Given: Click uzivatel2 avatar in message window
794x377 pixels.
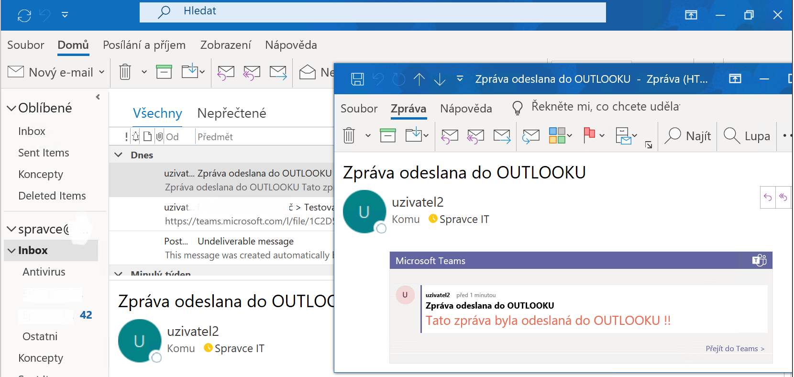Looking at the screenshot, I should [364, 211].
